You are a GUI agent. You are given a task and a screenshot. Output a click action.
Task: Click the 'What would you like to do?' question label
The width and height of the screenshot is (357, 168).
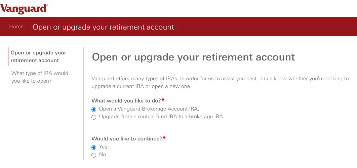(126, 100)
